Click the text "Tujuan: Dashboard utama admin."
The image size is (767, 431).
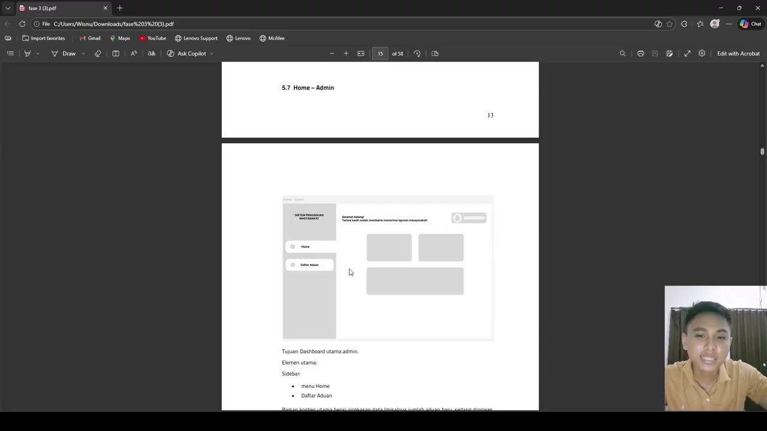tap(320, 351)
